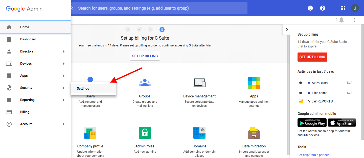The width and height of the screenshot is (364, 158).
Task: Click the Security shield icon
Action: (9, 88)
